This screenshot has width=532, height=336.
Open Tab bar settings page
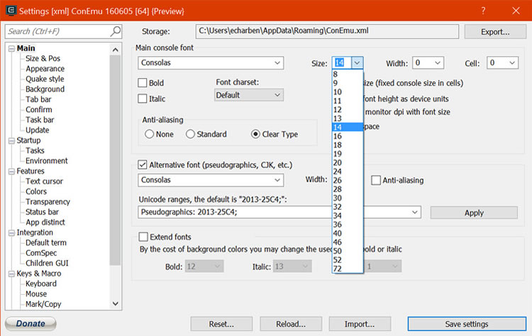(x=38, y=99)
